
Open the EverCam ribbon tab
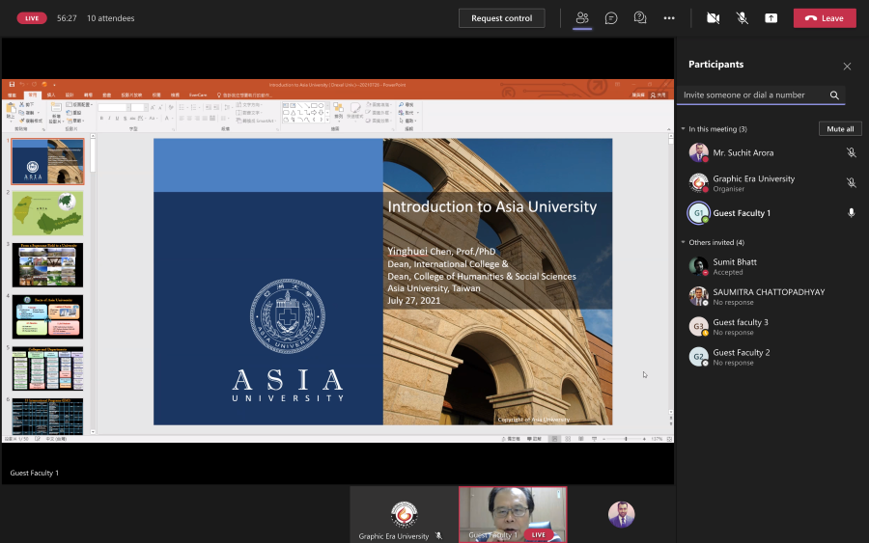coord(198,95)
